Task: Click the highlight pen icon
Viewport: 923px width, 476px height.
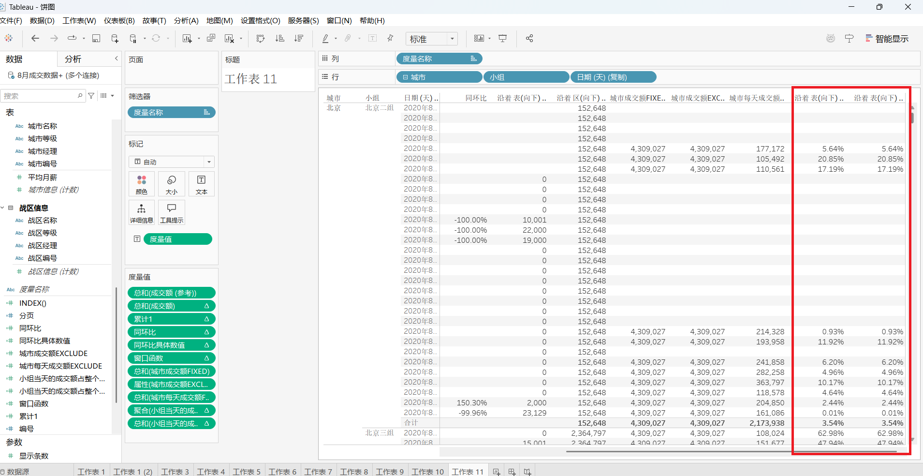Action: 325,38
